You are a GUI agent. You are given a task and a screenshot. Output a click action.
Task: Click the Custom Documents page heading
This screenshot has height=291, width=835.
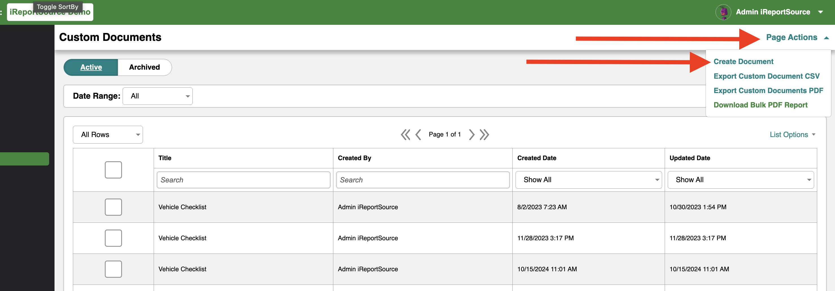click(x=110, y=37)
